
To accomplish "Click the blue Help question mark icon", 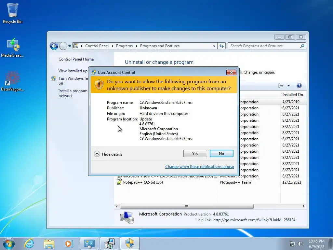I will pos(299,86).
